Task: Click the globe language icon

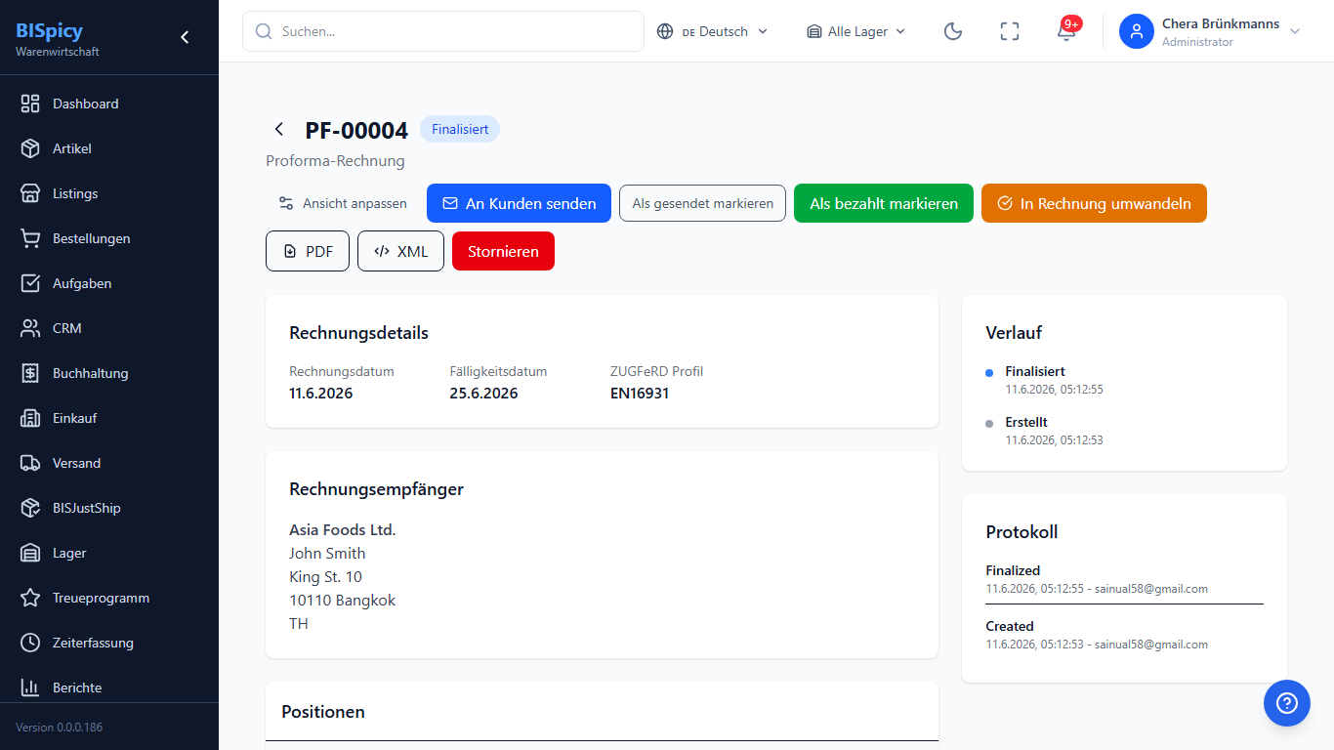Action: click(x=665, y=31)
